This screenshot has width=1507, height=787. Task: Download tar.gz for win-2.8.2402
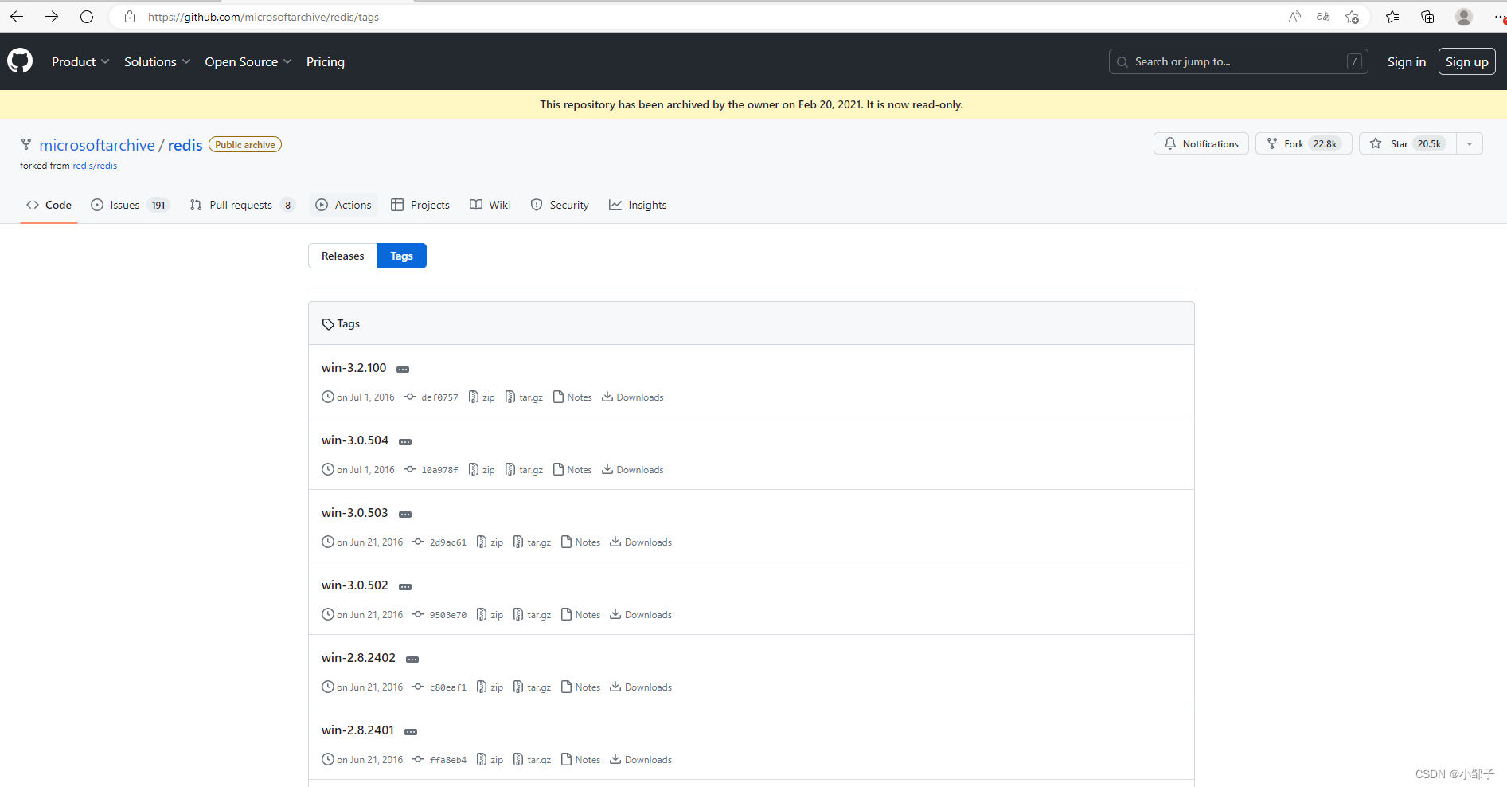pos(532,687)
